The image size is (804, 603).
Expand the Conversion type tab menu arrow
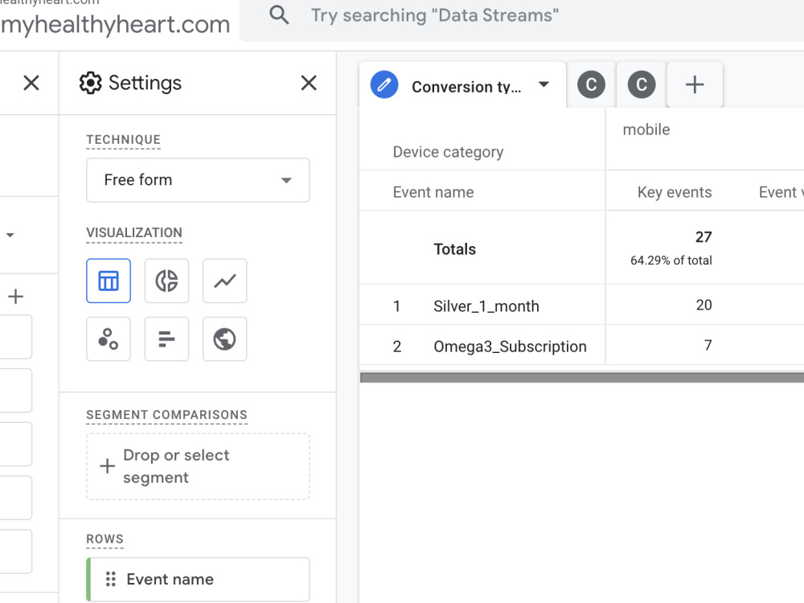544,84
